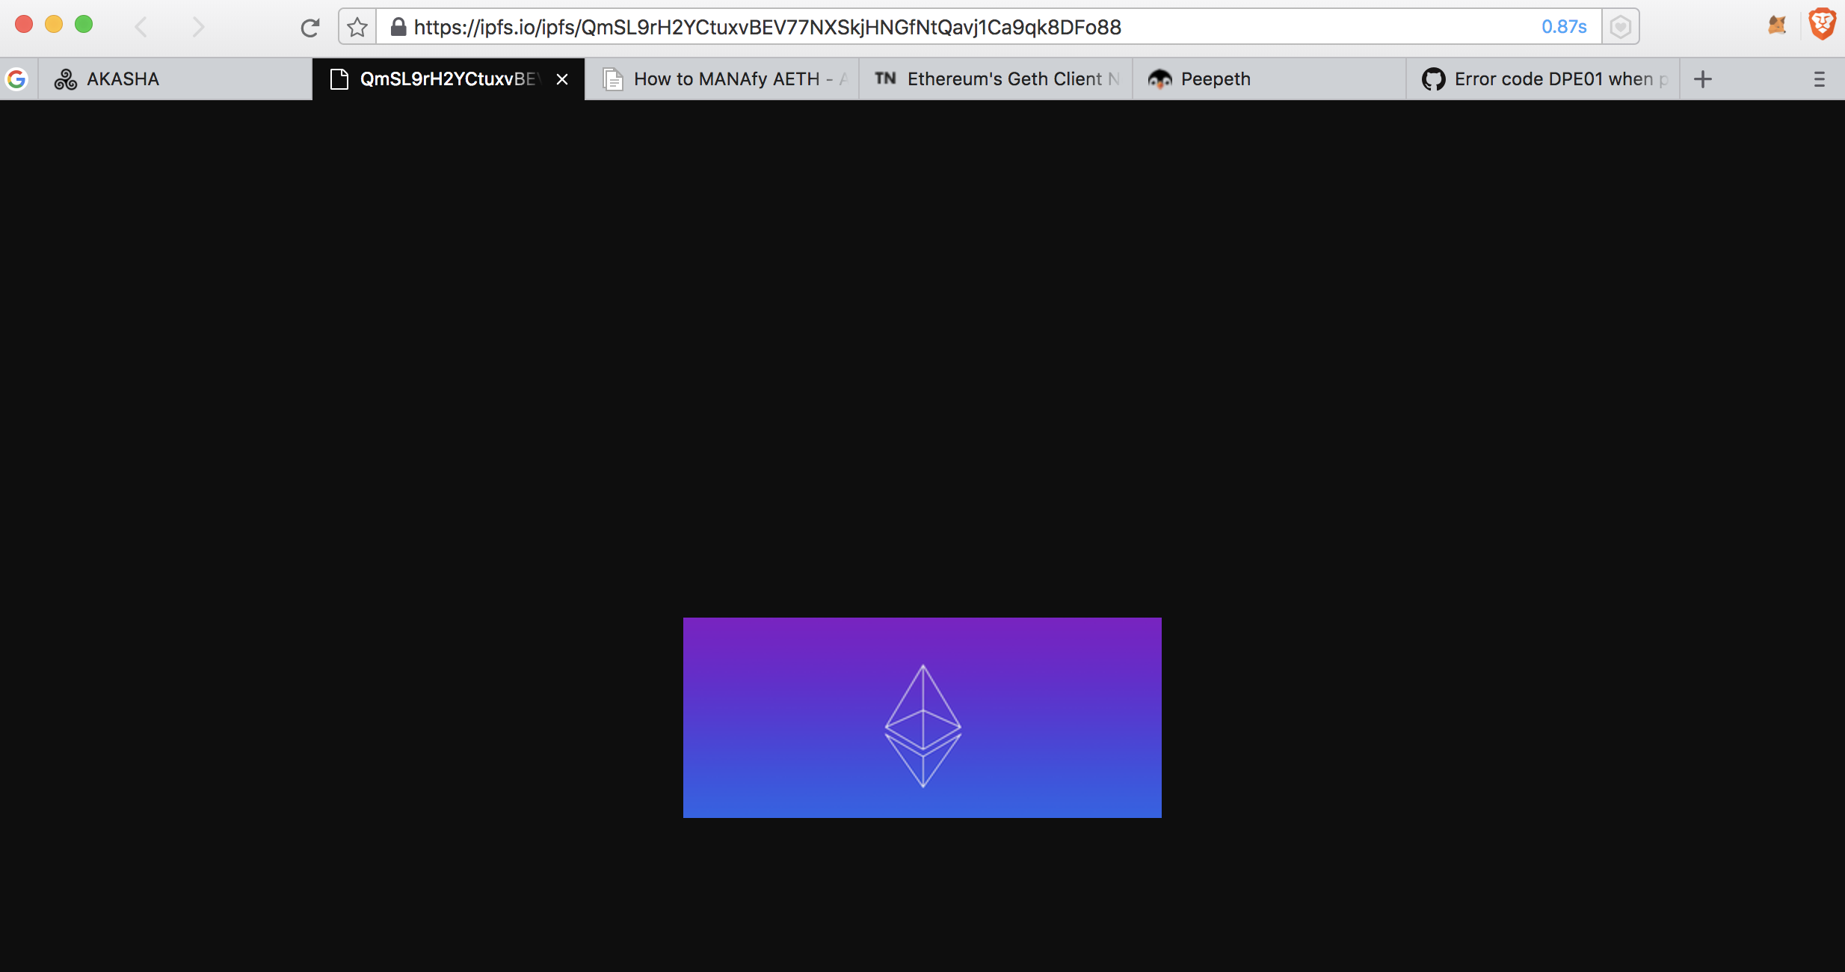
Task: Click the 0.87s page load time
Action: pos(1564,27)
